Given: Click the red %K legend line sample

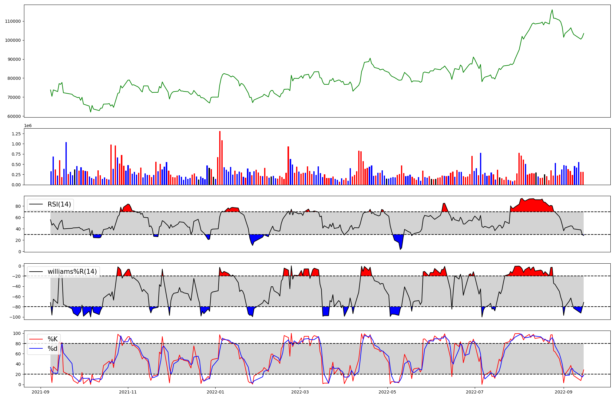Looking at the screenshot, I should (x=37, y=339).
